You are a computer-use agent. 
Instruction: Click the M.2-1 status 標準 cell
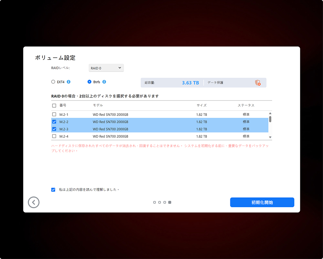(x=246, y=114)
